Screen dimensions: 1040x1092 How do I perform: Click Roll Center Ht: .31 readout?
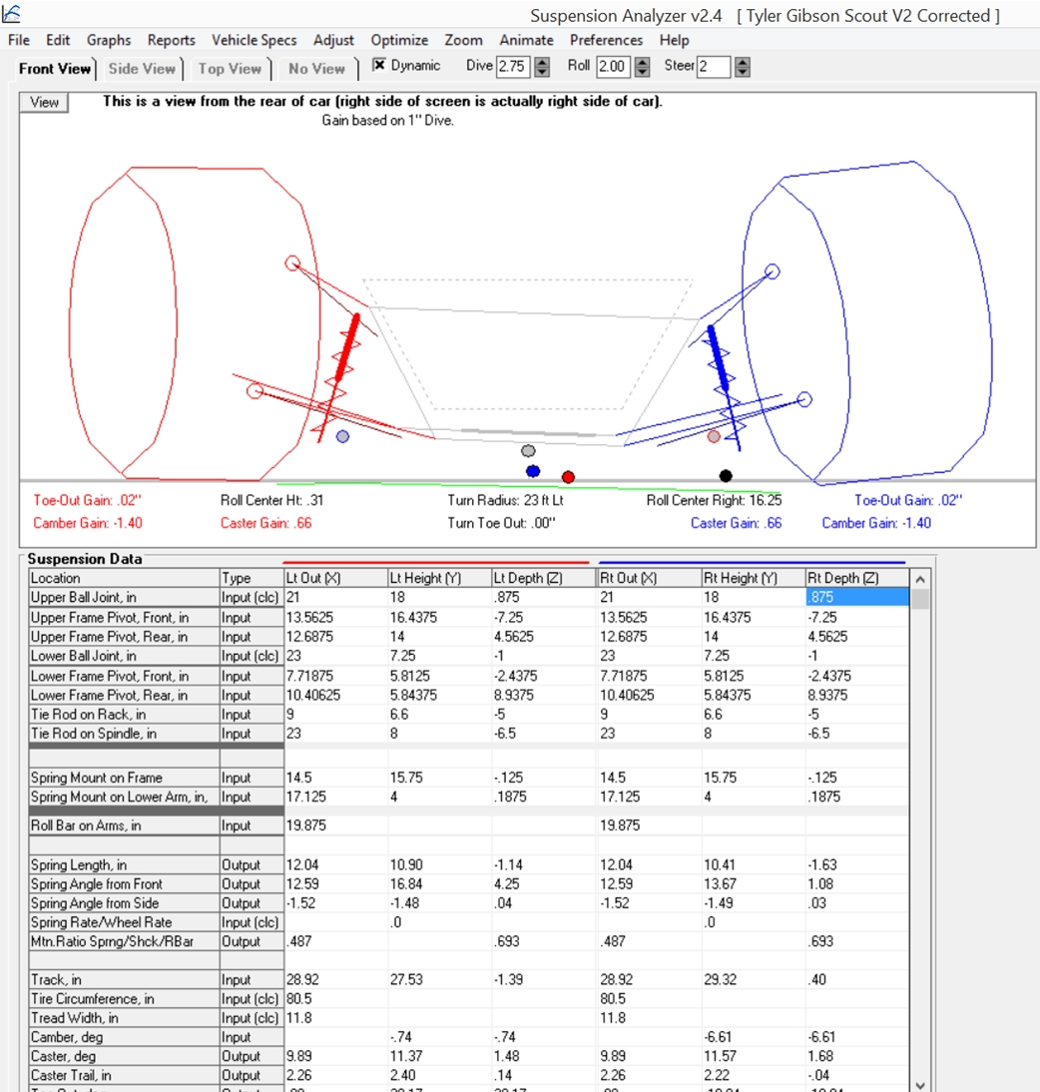click(x=271, y=500)
